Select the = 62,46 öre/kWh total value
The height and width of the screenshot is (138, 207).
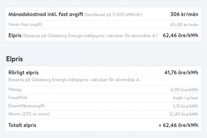(x=178, y=125)
